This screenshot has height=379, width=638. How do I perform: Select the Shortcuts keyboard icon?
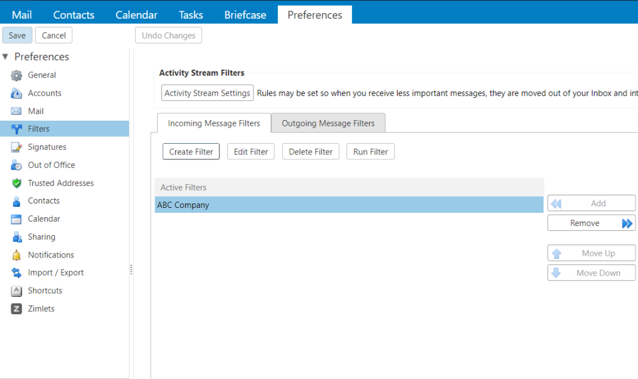coord(17,291)
